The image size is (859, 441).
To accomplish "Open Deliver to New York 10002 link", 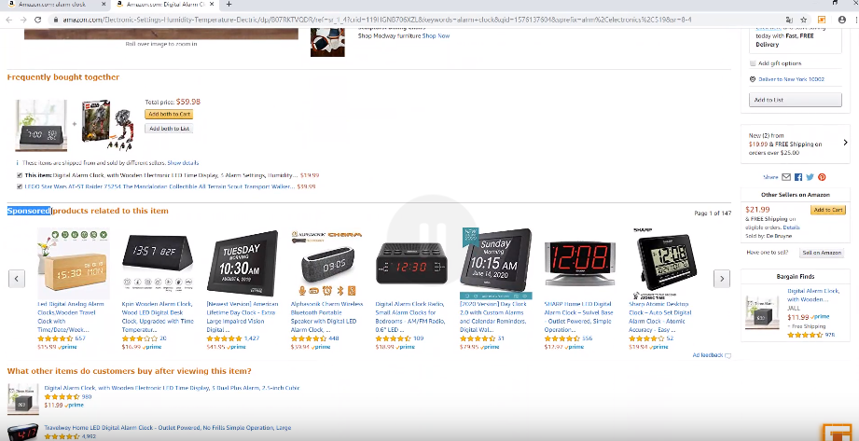I will 791,79.
